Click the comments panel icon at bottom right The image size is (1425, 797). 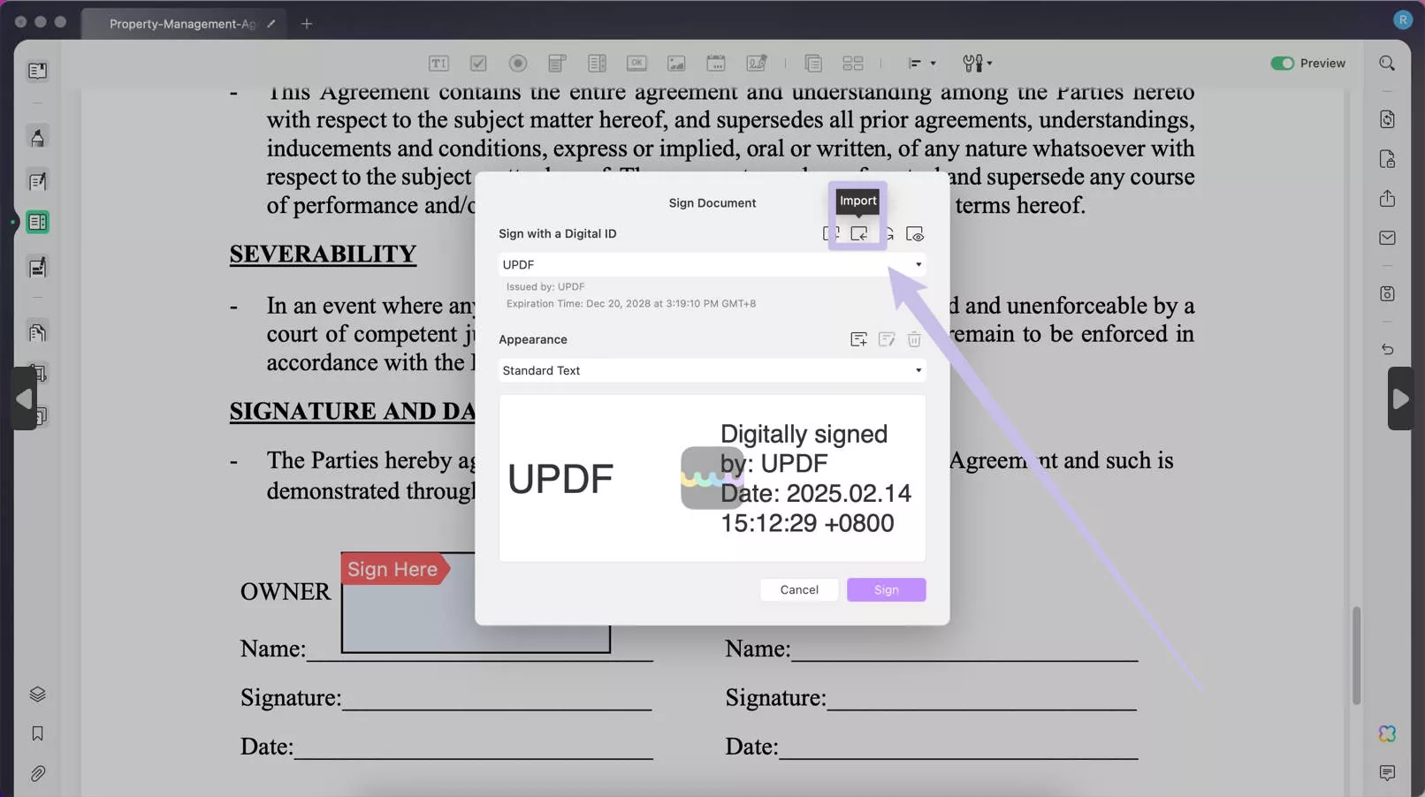1387,773
